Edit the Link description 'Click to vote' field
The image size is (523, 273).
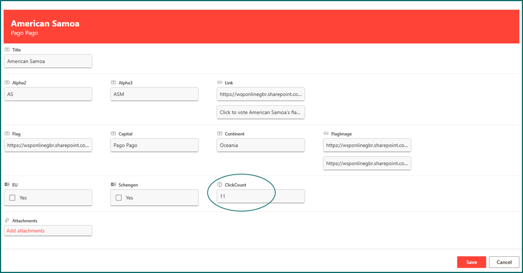coord(261,112)
